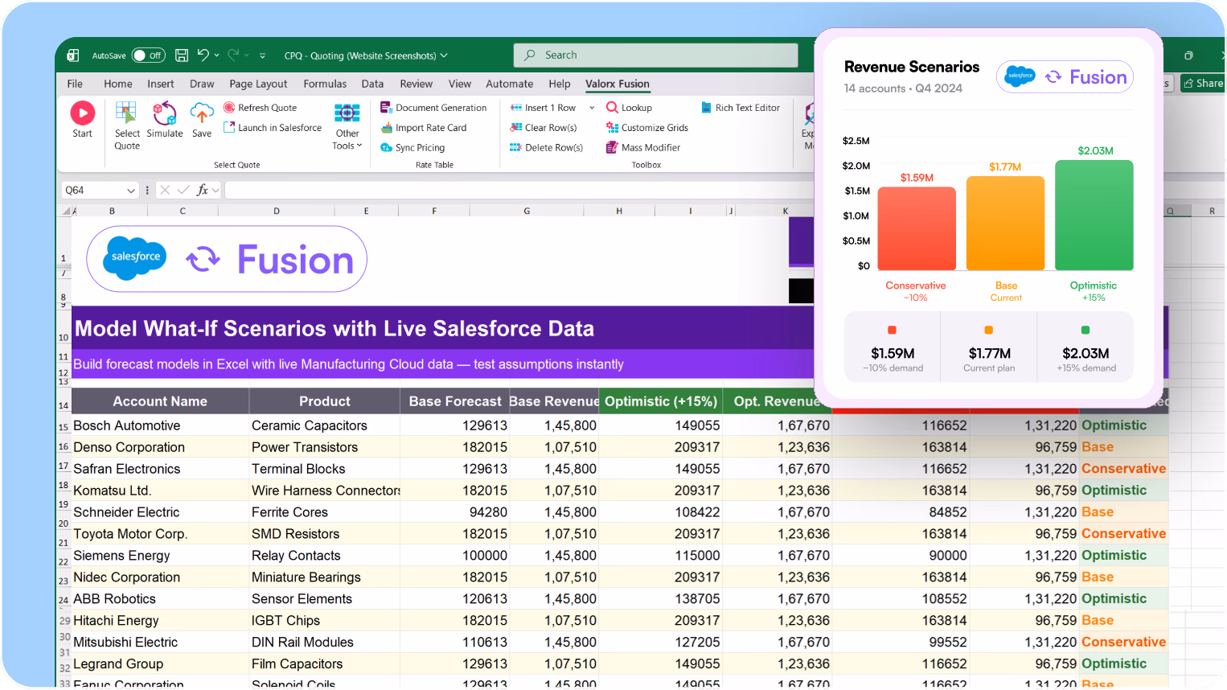Open Document Generation

(433, 108)
